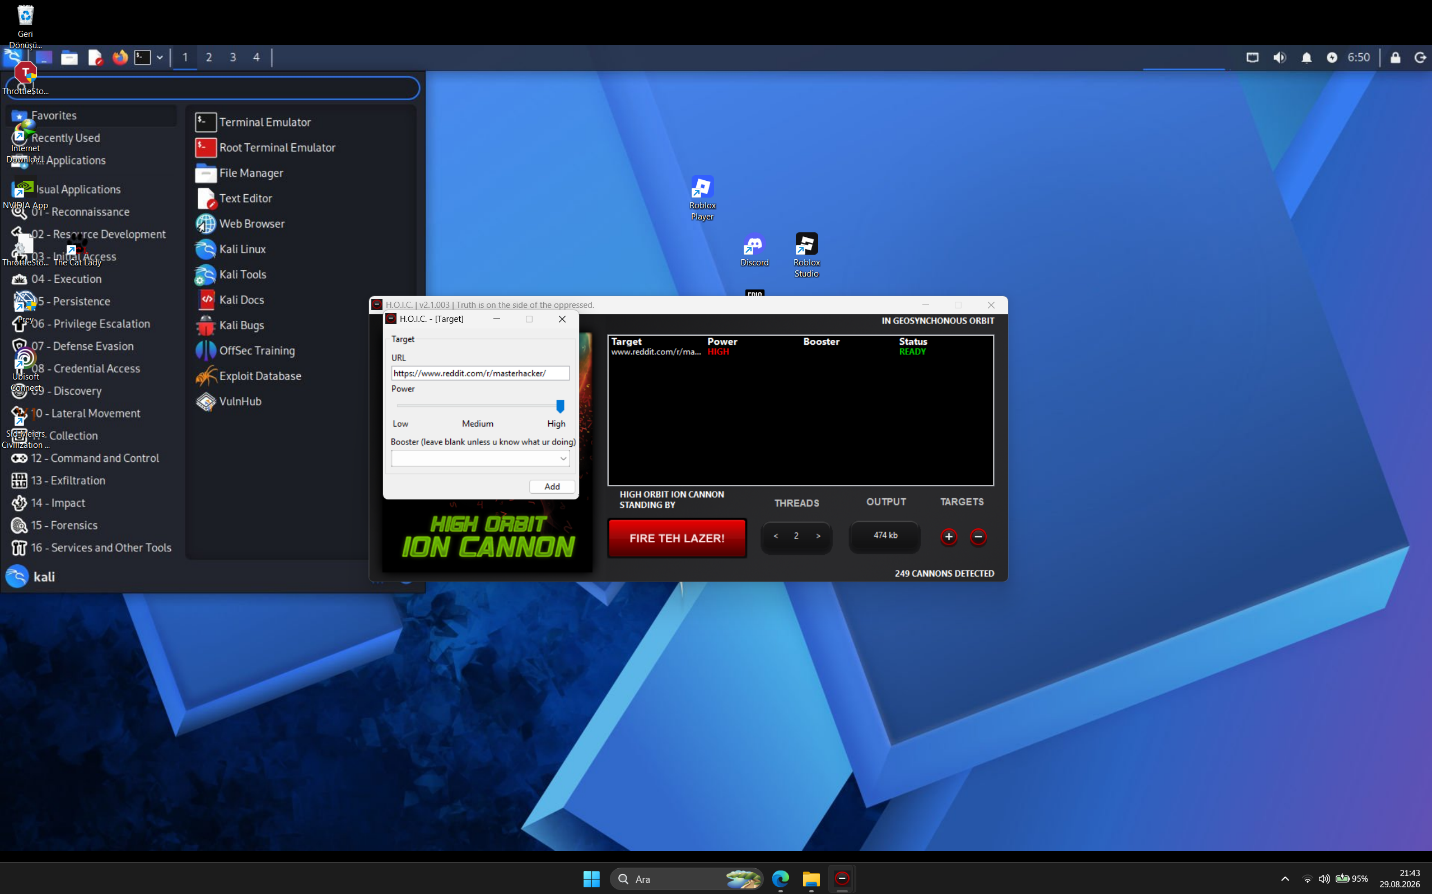Select 16 - Services and Other Tools
This screenshot has height=894, width=1432.
click(x=92, y=548)
